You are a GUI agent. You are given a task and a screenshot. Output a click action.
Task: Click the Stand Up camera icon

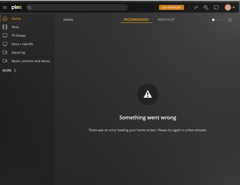point(5,52)
